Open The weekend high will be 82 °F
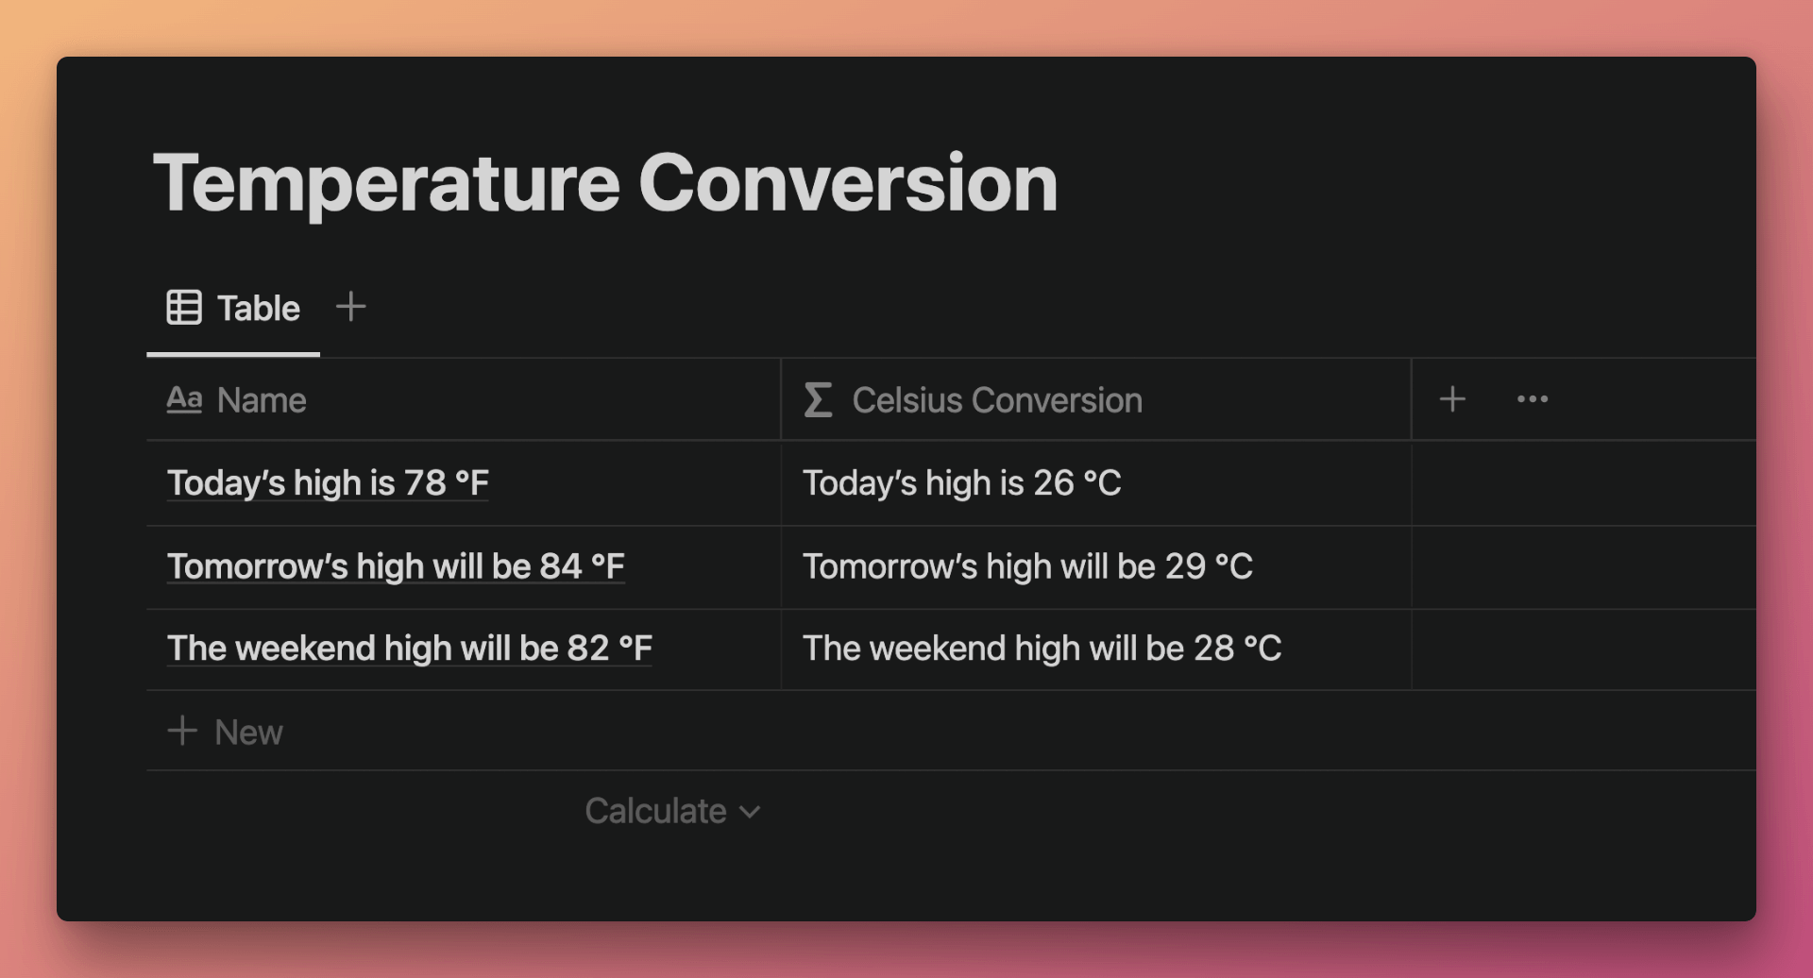Screen dimensions: 1813x978 410,649
